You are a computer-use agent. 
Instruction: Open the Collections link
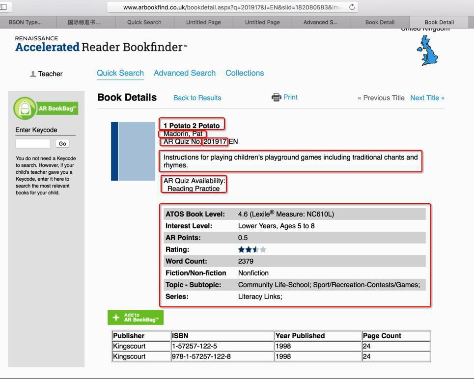click(245, 73)
